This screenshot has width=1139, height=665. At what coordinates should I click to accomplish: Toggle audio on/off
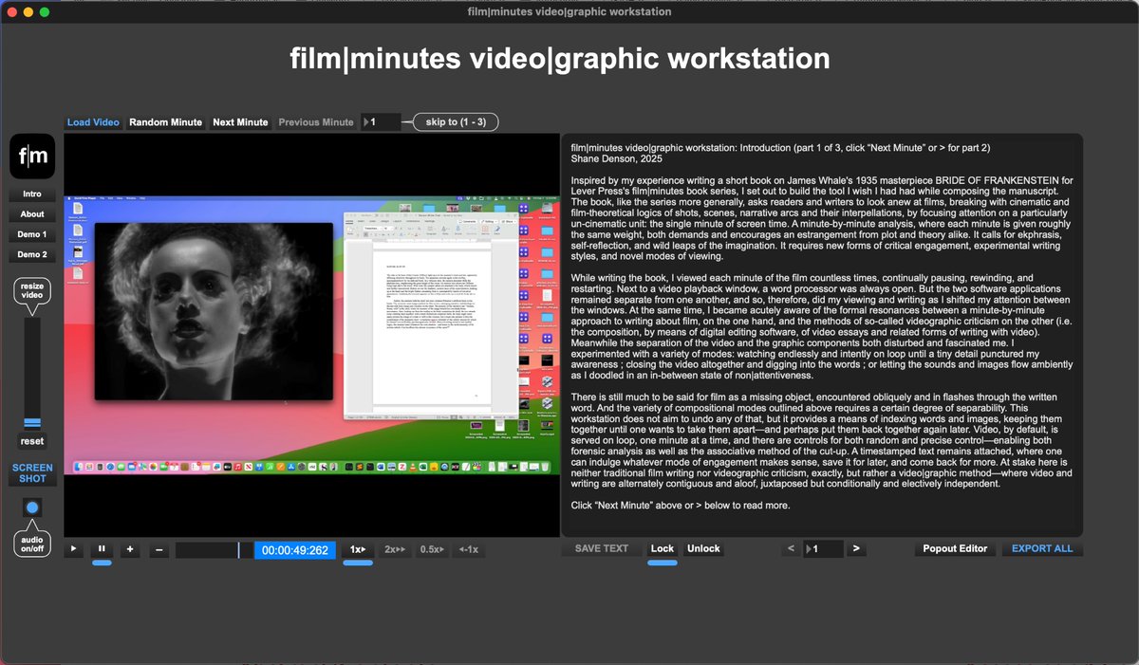[x=31, y=508]
